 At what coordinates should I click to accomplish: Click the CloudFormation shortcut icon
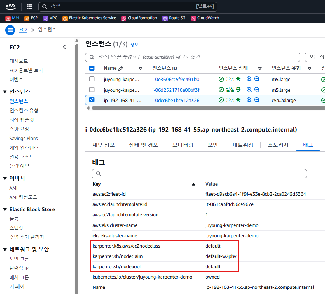tap(124, 18)
